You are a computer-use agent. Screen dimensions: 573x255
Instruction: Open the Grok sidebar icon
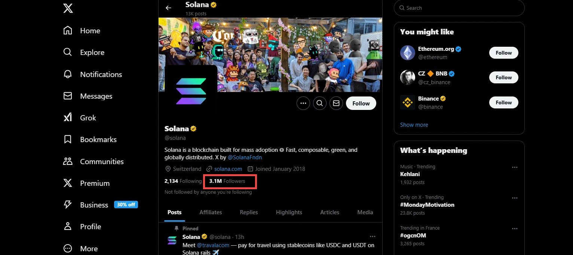coord(68,118)
